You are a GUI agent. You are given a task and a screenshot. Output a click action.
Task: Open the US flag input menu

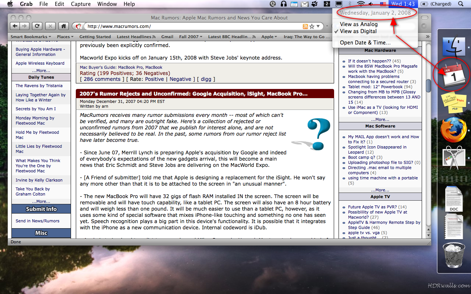click(x=383, y=4)
